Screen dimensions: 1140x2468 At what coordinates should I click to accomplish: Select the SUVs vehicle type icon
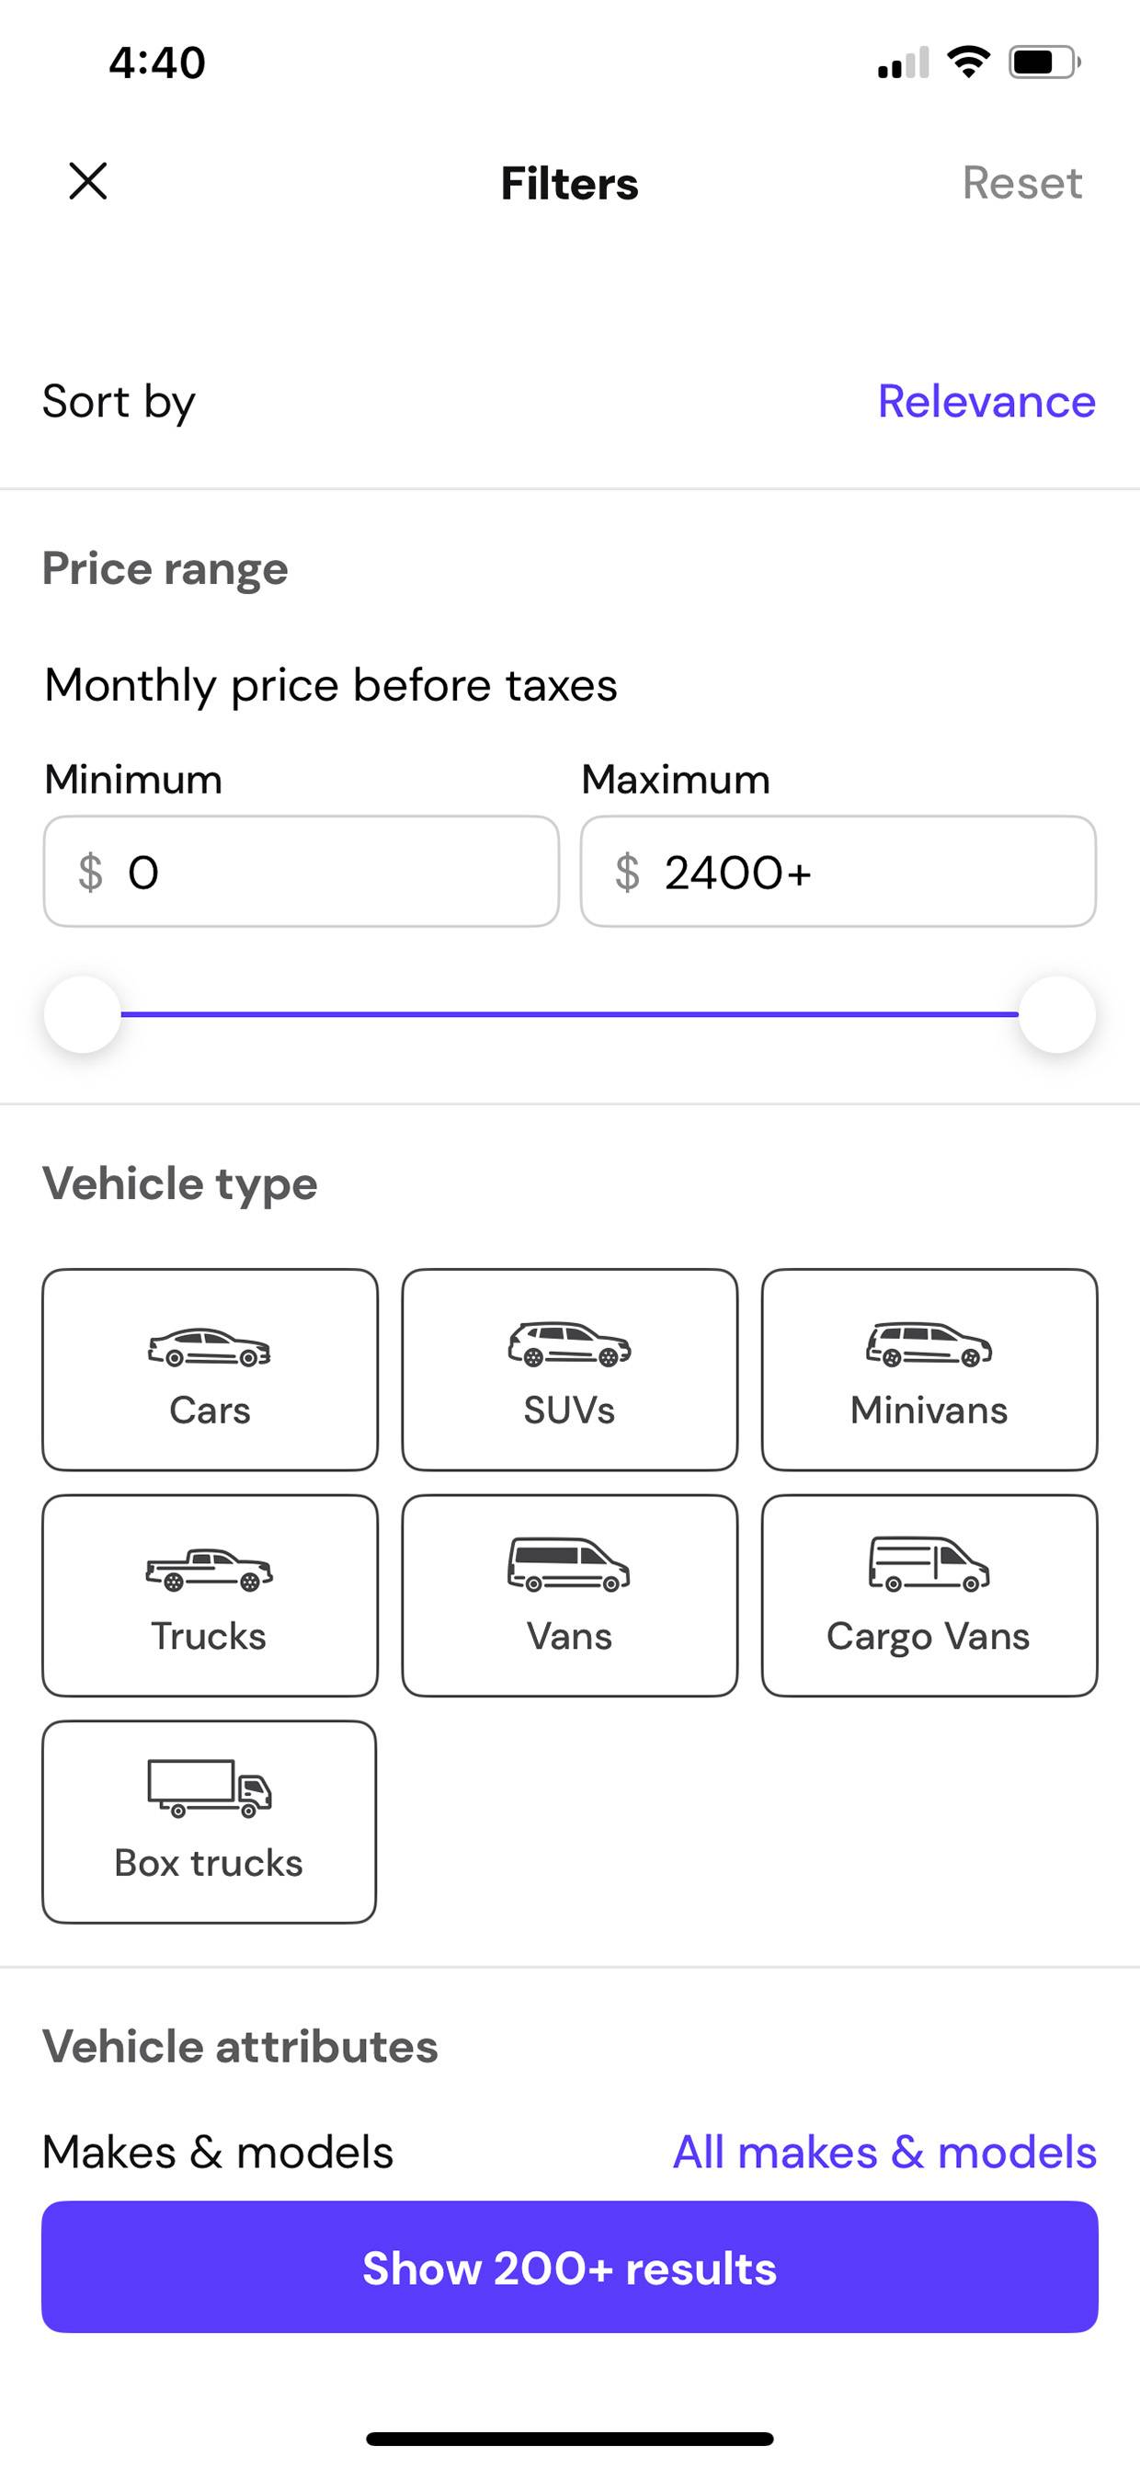tap(569, 1343)
